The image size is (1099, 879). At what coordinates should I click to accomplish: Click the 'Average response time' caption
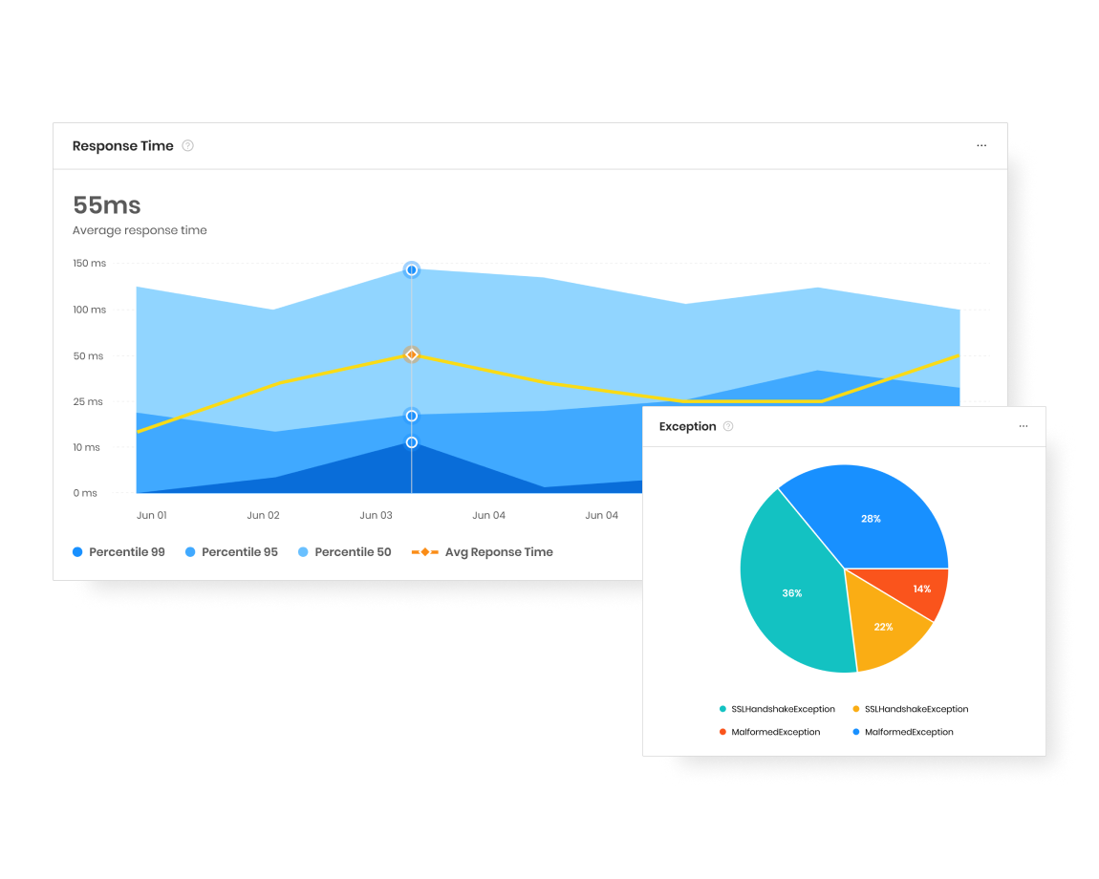140,230
